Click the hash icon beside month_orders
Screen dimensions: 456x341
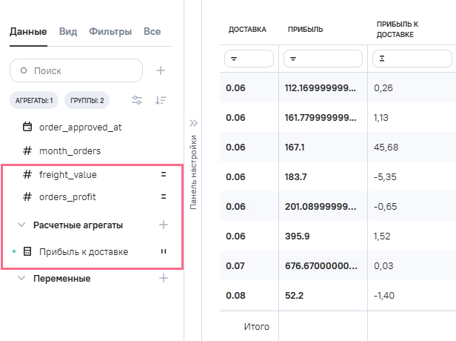click(x=27, y=151)
